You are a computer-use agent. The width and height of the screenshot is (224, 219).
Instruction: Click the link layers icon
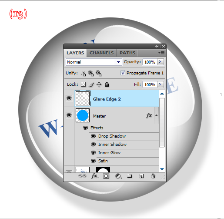82,176
